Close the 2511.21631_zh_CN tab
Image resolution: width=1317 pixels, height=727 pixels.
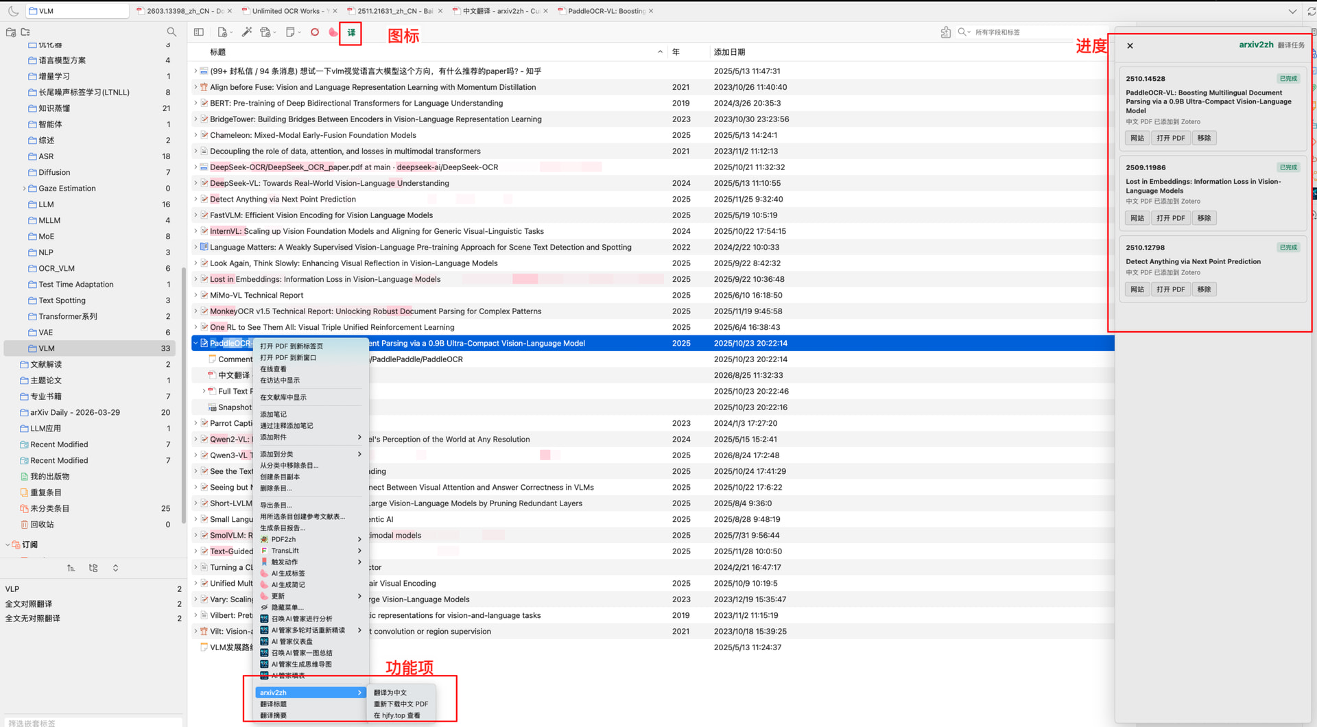coord(440,11)
